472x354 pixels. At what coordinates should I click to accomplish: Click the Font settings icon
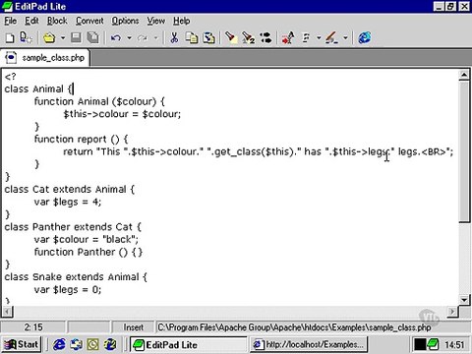coord(288,38)
